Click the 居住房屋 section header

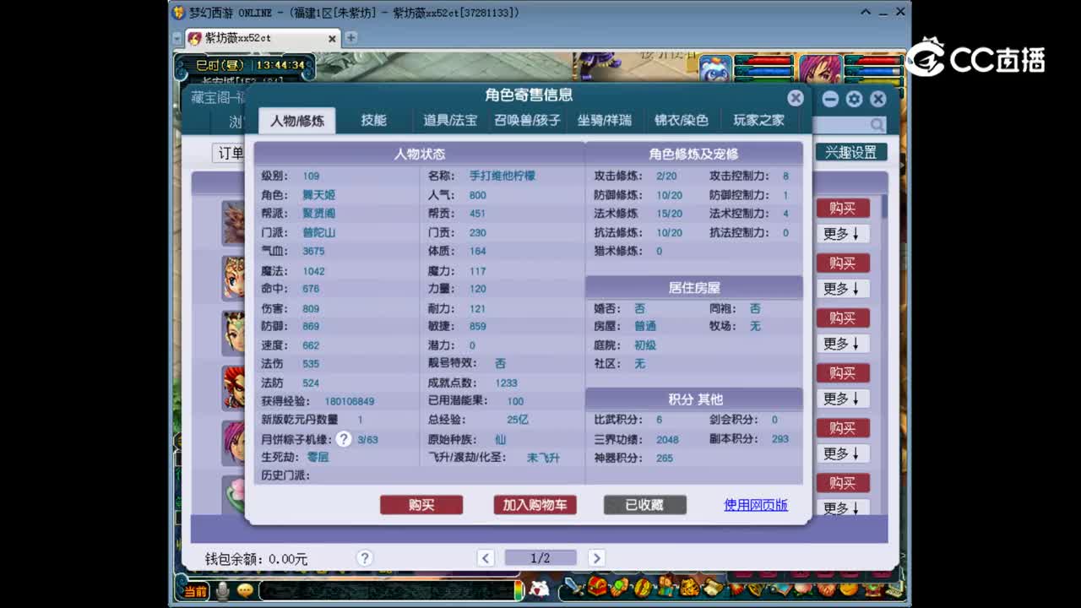693,288
